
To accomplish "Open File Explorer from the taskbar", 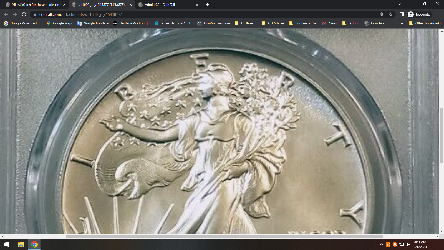I will [21, 244].
